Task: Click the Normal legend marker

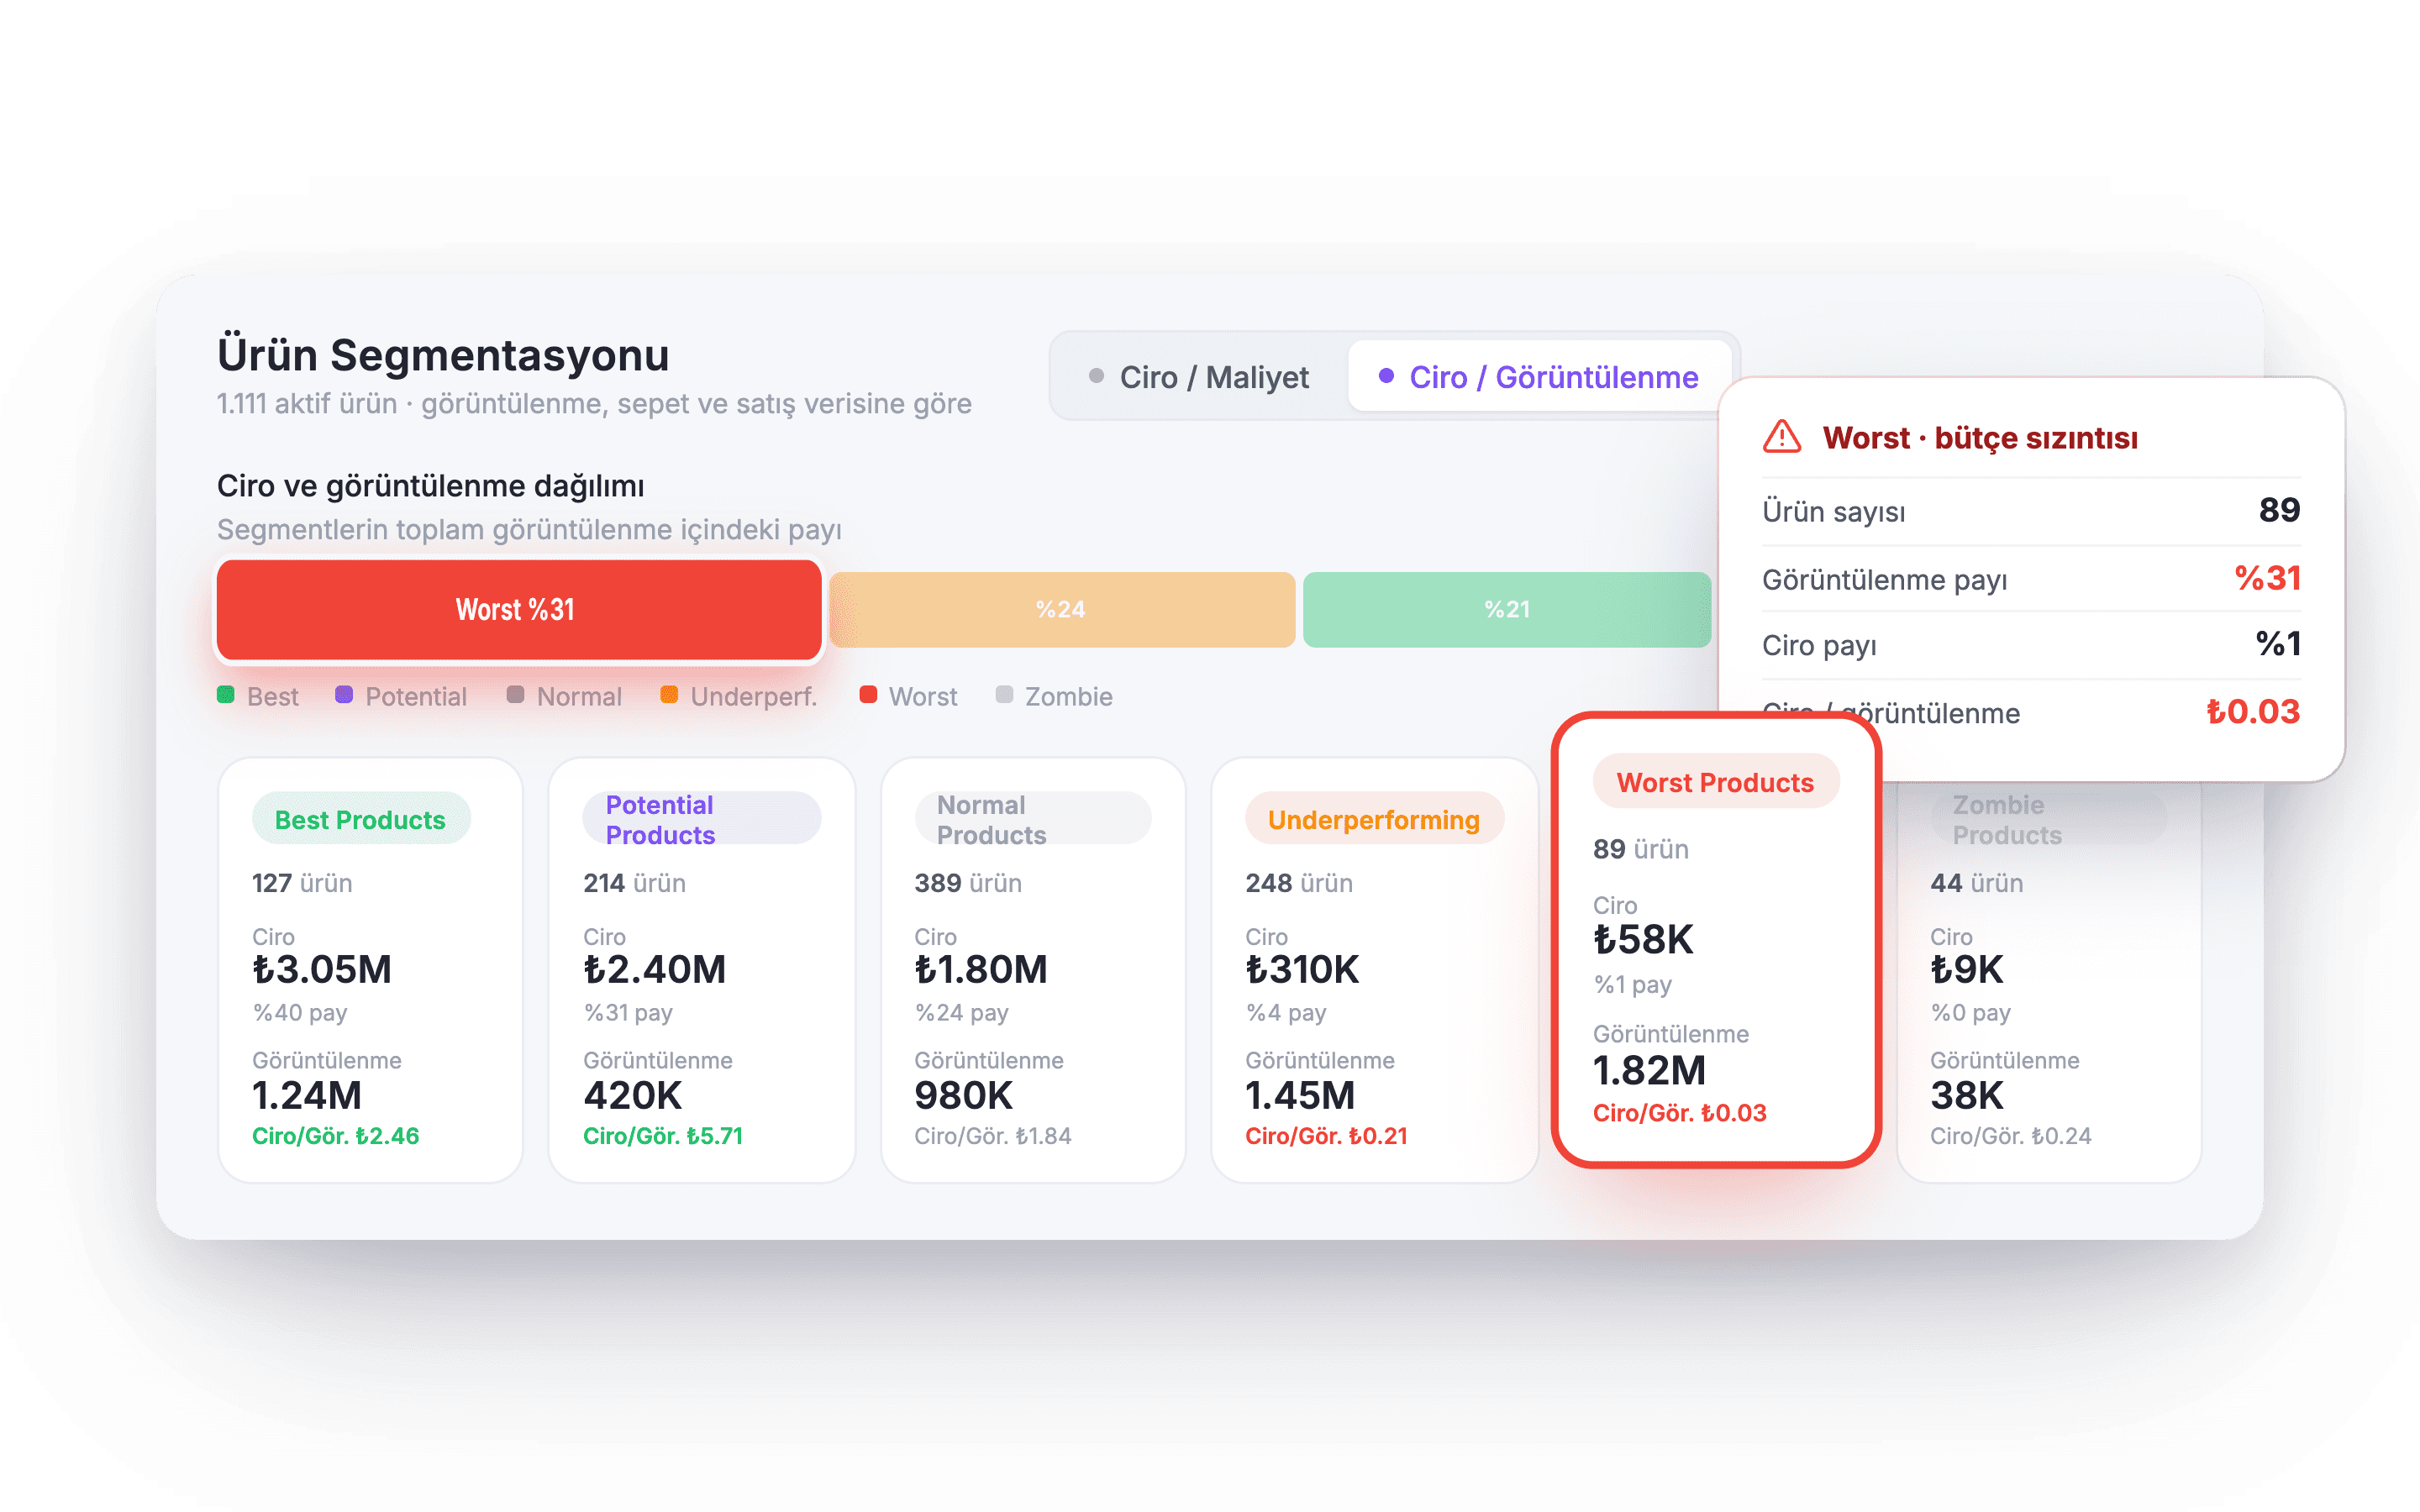Action: click(515, 695)
